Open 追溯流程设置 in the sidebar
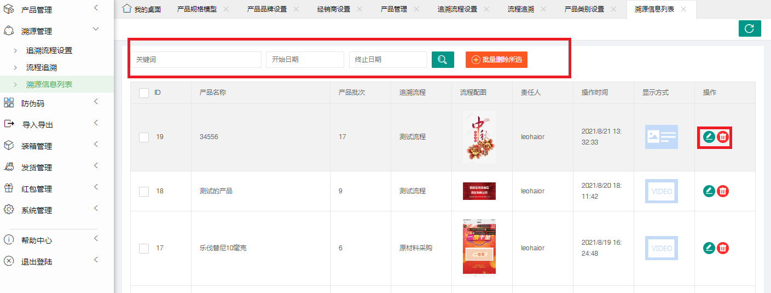The image size is (771, 293). pyautogui.click(x=49, y=50)
